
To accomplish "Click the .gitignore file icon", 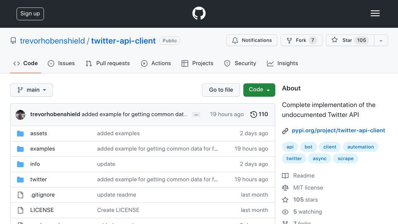I will (20, 195).
